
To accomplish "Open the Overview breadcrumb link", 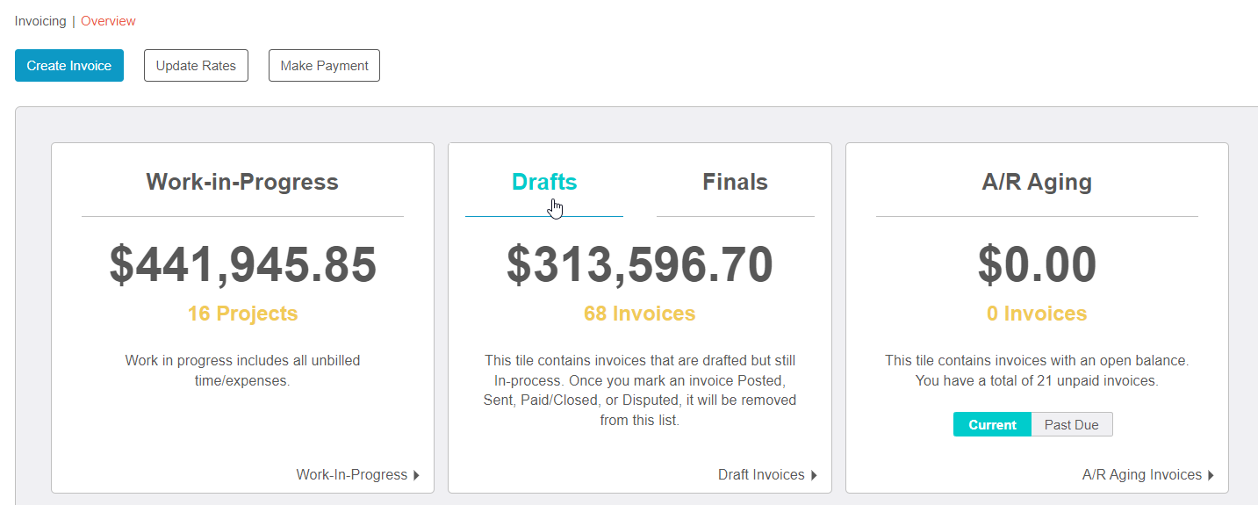I will click(x=108, y=21).
